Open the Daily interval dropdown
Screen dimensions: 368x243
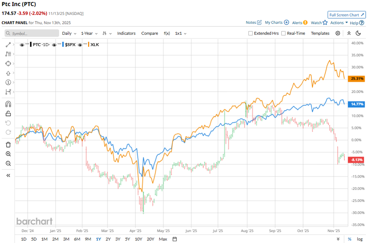pos(69,33)
